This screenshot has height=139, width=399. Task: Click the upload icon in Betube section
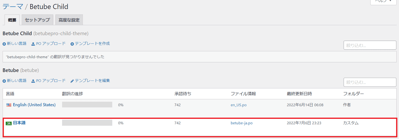pos(33,81)
